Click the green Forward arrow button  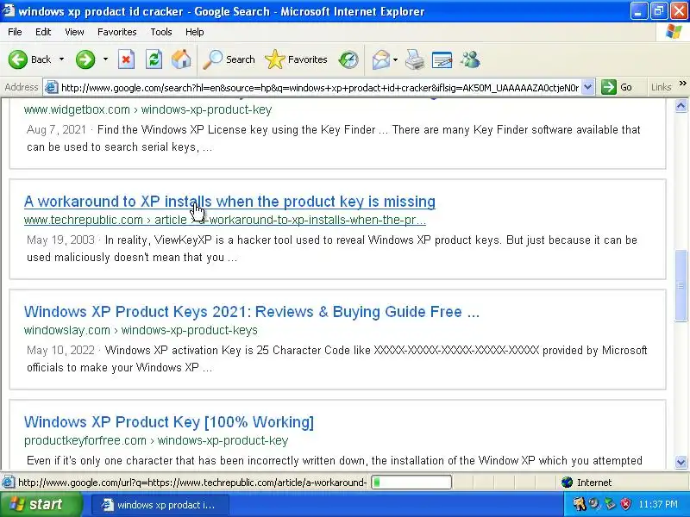click(85, 59)
